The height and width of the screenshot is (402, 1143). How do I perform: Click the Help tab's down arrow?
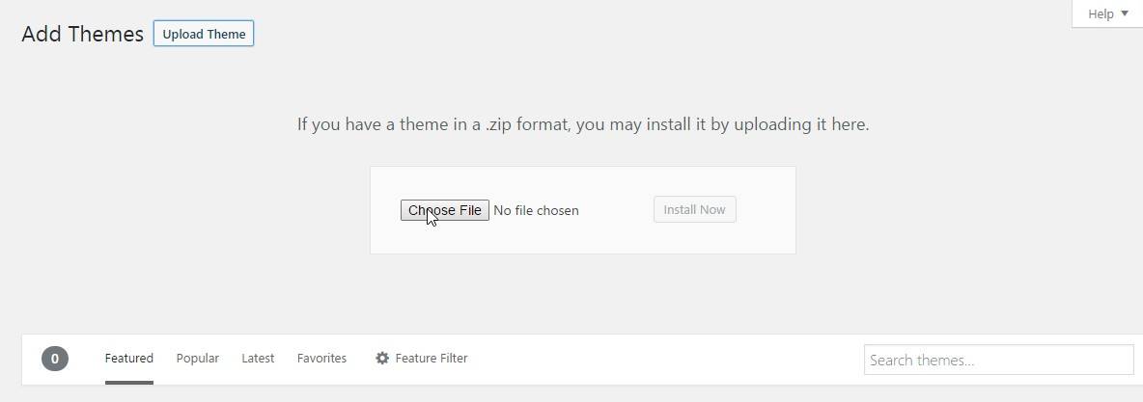(1125, 13)
